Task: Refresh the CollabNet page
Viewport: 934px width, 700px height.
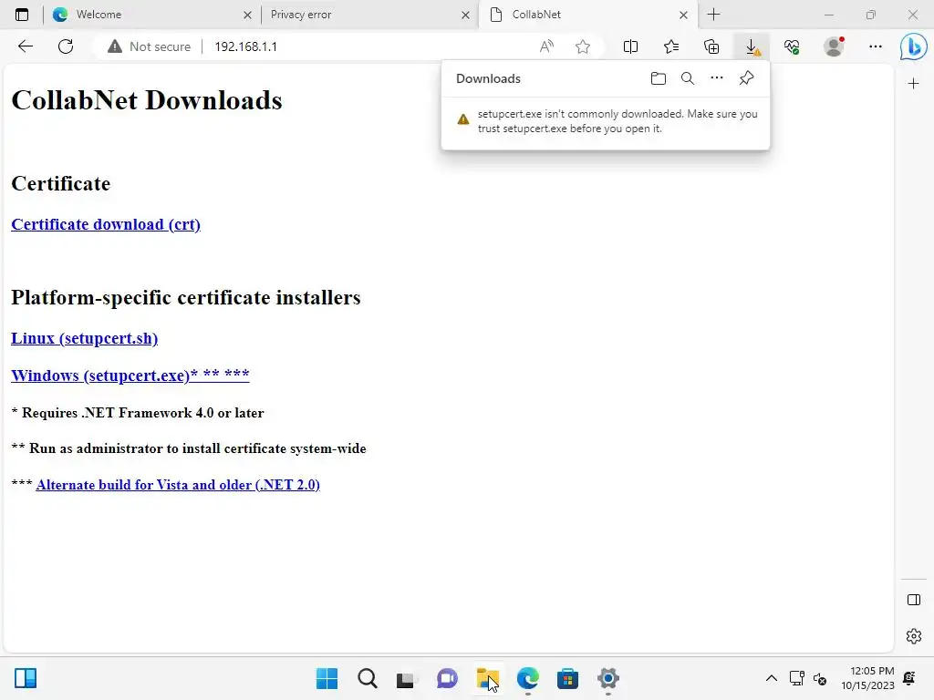Action: (66, 46)
